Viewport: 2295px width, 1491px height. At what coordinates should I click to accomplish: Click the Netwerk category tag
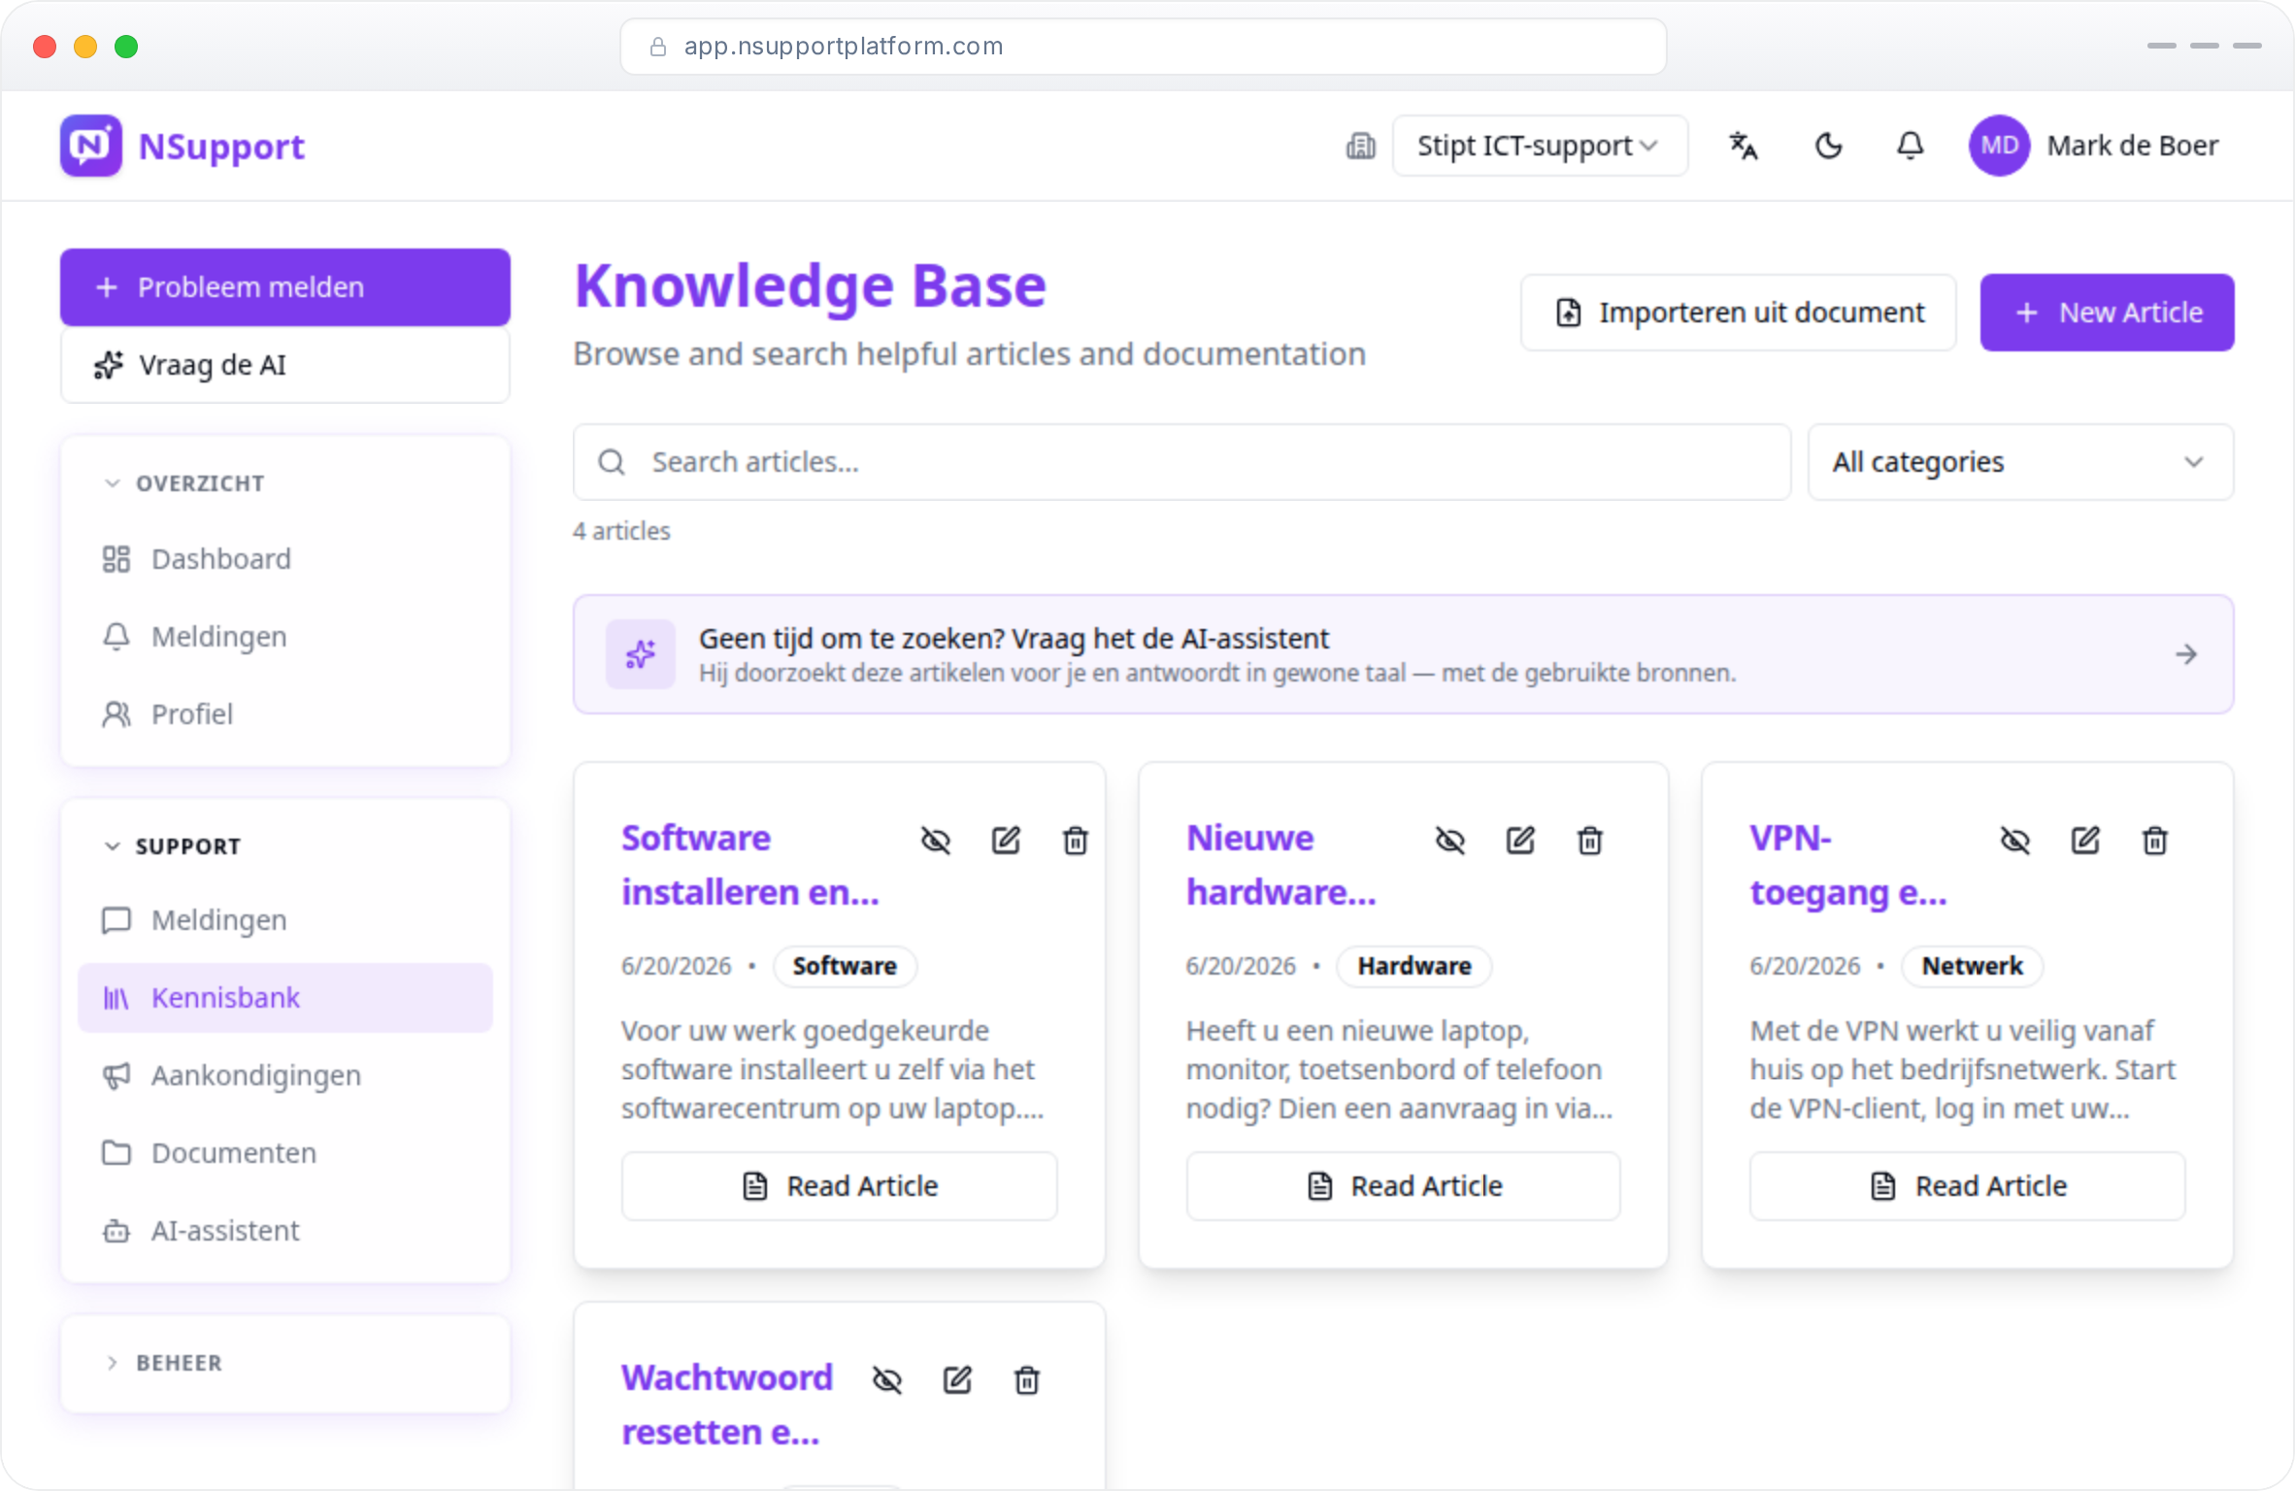(1973, 967)
